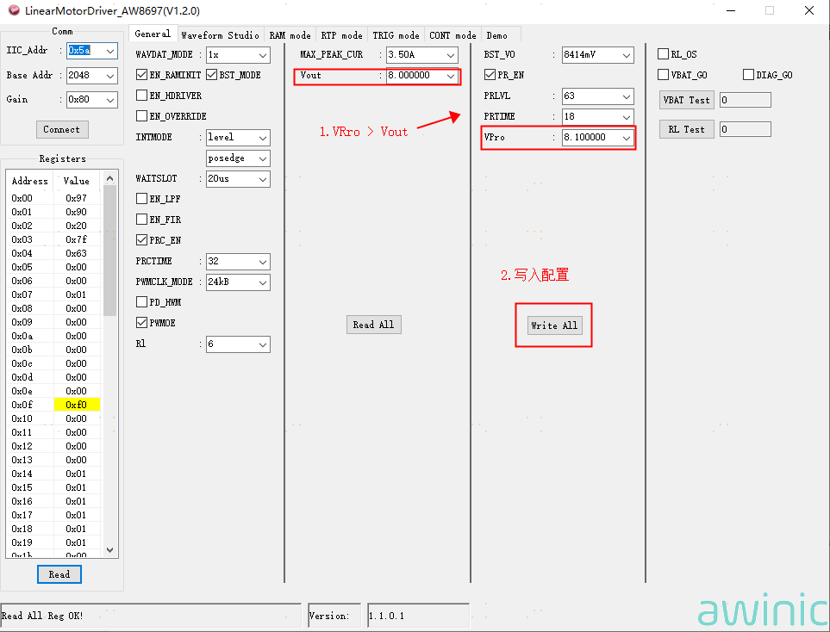Click the Registers list scrollbar thumb

pos(109,251)
